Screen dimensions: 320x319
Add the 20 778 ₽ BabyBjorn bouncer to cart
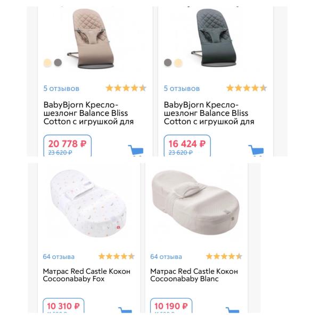pos(135,150)
